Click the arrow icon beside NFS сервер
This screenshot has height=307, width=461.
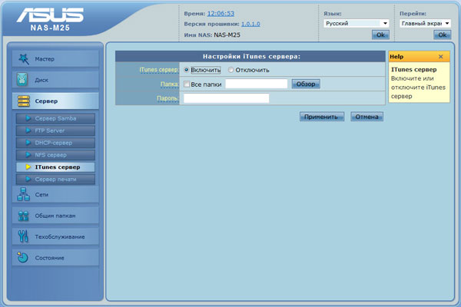[x=28, y=155]
